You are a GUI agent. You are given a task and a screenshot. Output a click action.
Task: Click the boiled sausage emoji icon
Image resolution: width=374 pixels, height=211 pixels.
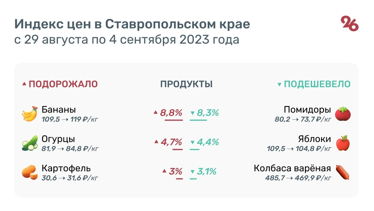tap(343, 172)
